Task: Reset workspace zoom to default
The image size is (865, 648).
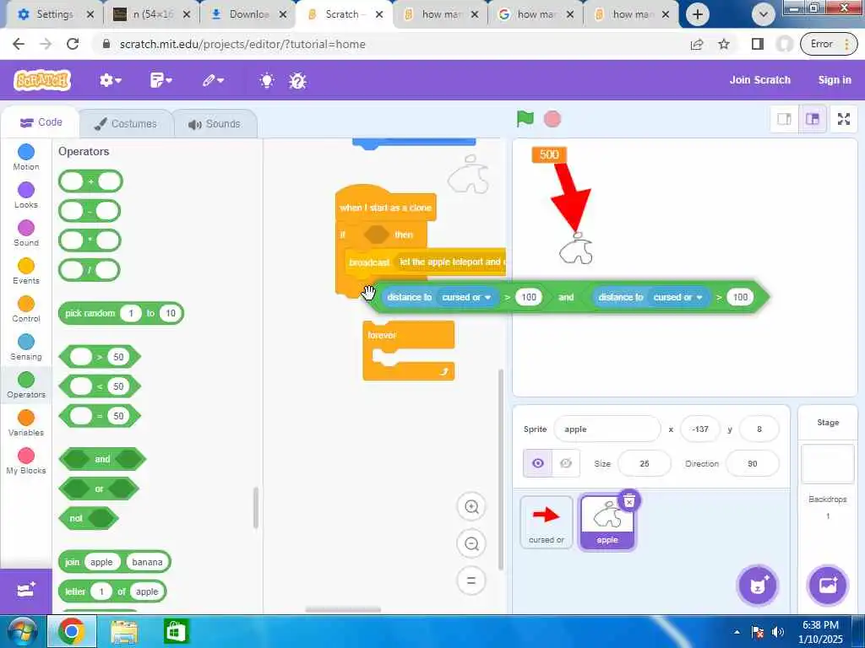Action: pos(471,580)
